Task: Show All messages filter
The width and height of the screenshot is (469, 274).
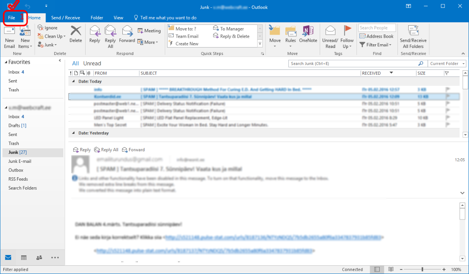Action: (x=75, y=63)
